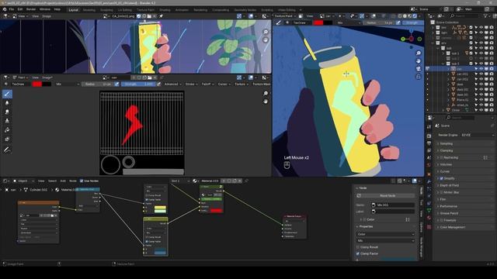Click the zoom icon in top render image editor
497x279 pixels.
[x=266, y=32]
